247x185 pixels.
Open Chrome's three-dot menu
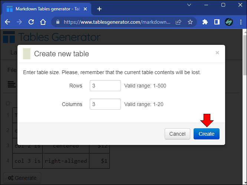(240, 22)
